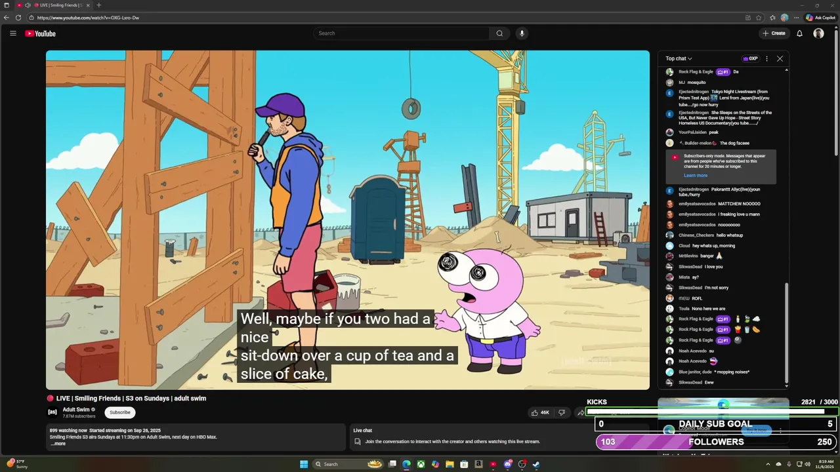Image resolution: width=840 pixels, height=472 pixels.
Task: Click the Create button
Action: click(774, 33)
